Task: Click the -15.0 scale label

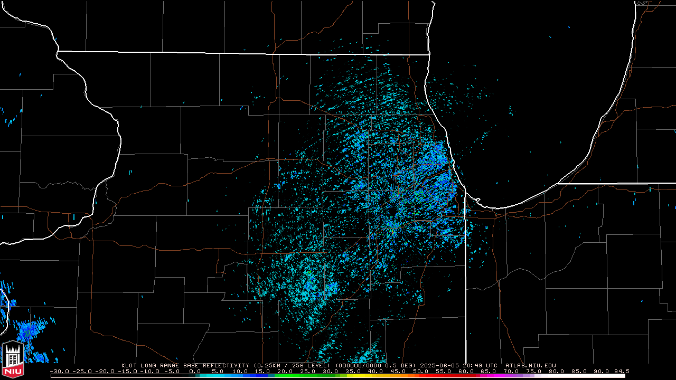Action: click(127, 371)
